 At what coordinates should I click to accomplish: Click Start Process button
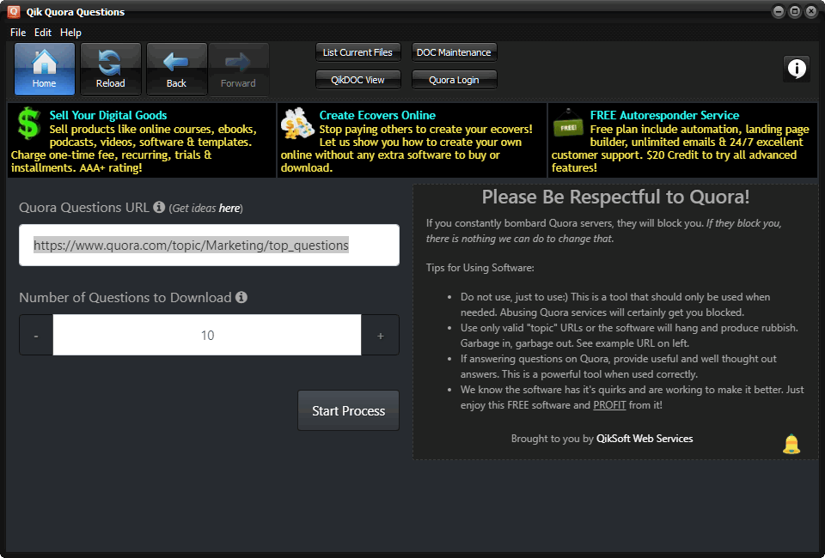(348, 410)
